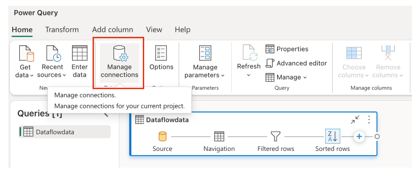Viewport: 419px width, 182px height.
Task: Switch to the Transform tab
Action: [x=62, y=29]
